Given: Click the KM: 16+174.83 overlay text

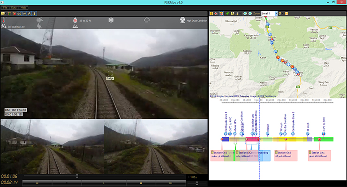Looking at the screenshot, I should pos(16,110).
